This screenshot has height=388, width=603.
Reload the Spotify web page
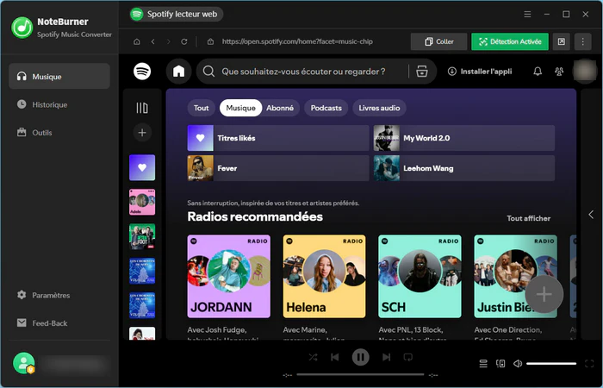tap(184, 41)
